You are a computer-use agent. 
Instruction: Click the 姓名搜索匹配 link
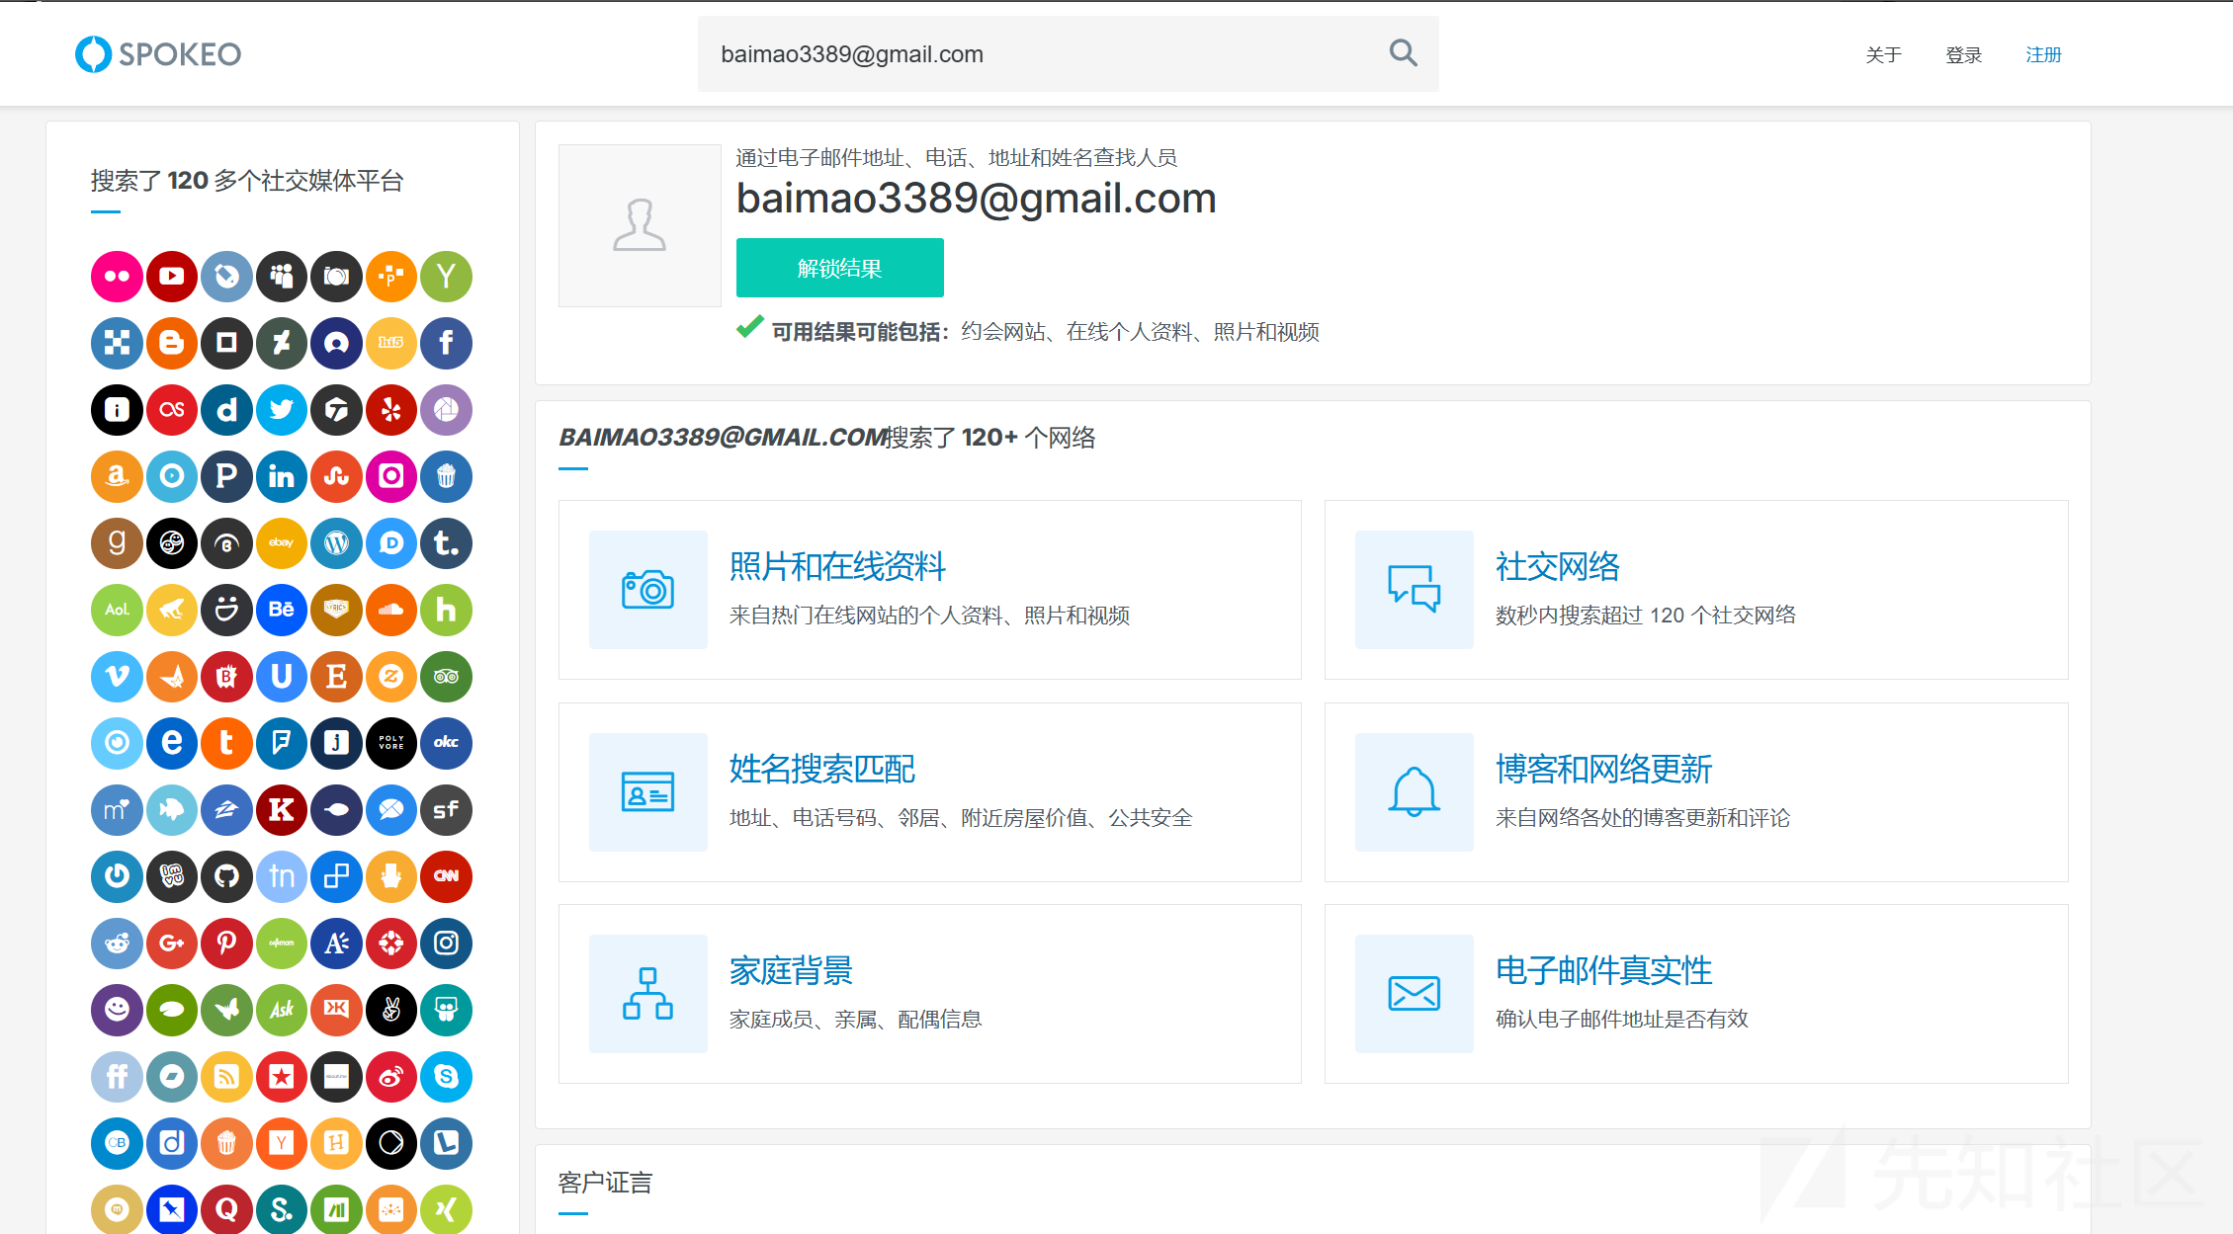click(822, 770)
